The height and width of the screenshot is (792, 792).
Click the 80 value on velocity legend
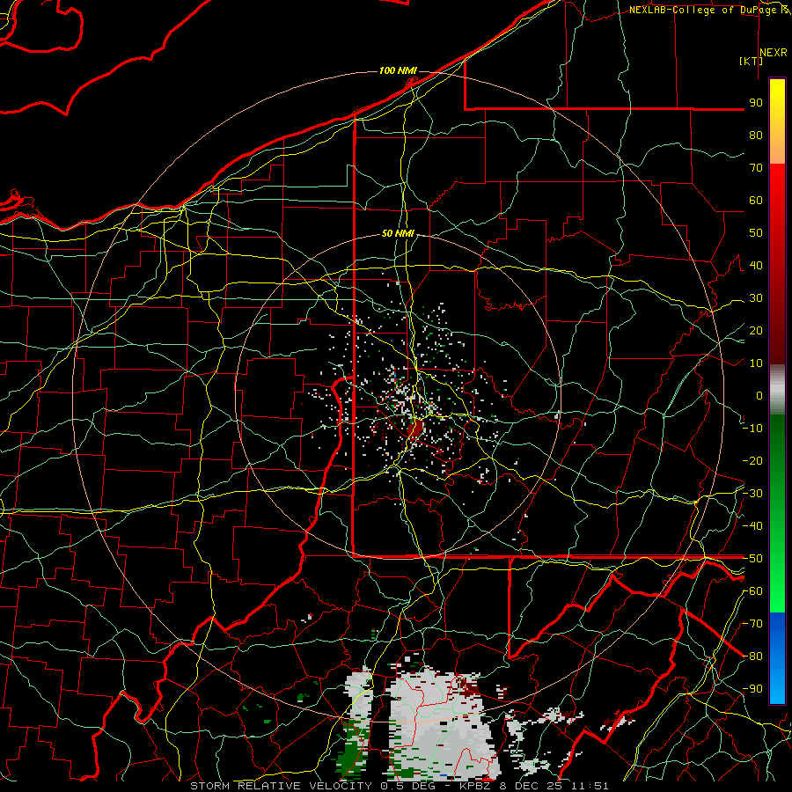click(x=756, y=136)
